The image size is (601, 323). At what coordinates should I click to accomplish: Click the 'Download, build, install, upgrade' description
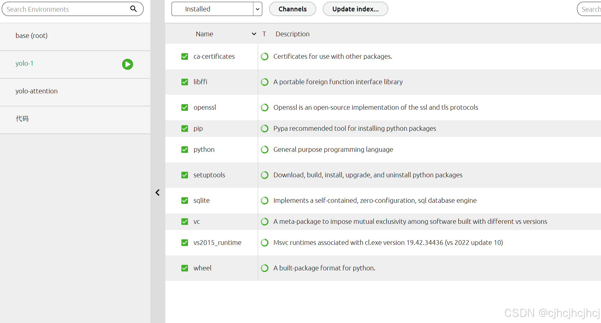pyautogui.click(x=368, y=175)
